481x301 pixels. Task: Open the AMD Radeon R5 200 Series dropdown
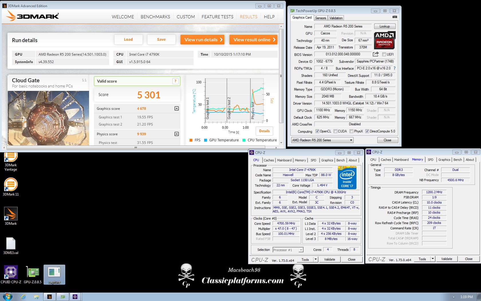tap(322, 140)
